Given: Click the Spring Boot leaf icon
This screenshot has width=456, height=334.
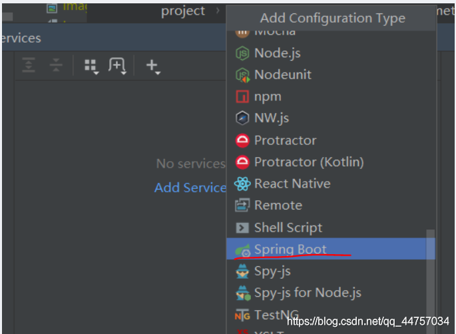Looking at the screenshot, I should tap(242, 250).
